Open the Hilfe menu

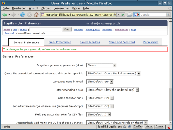[x=86, y=8]
